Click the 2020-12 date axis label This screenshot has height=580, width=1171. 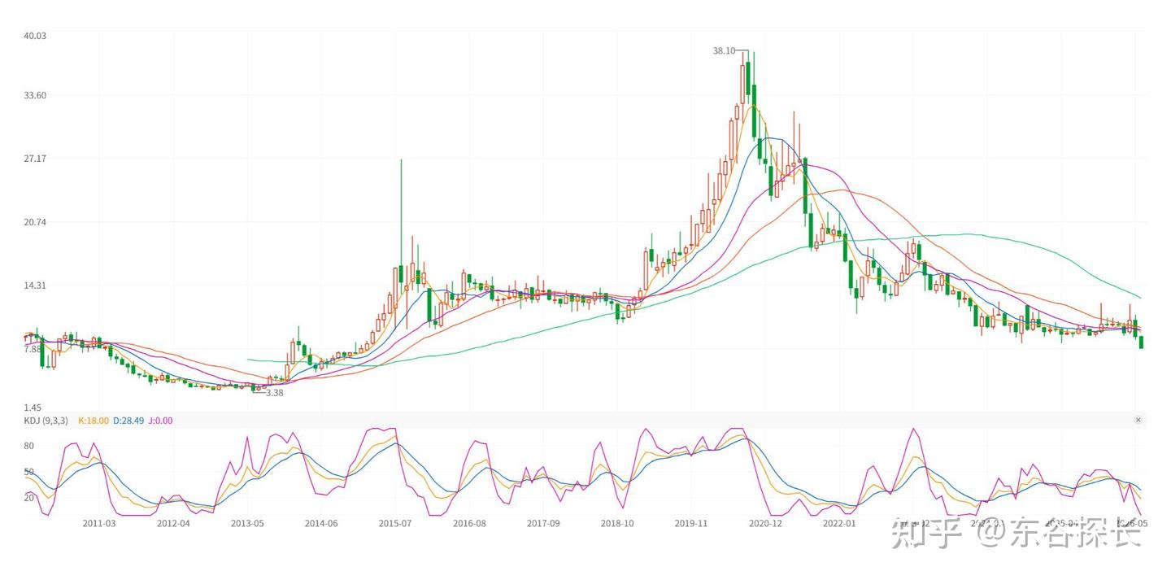[x=765, y=523]
